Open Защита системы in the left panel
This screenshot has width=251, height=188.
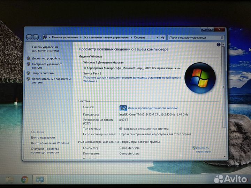pos(43,73)
